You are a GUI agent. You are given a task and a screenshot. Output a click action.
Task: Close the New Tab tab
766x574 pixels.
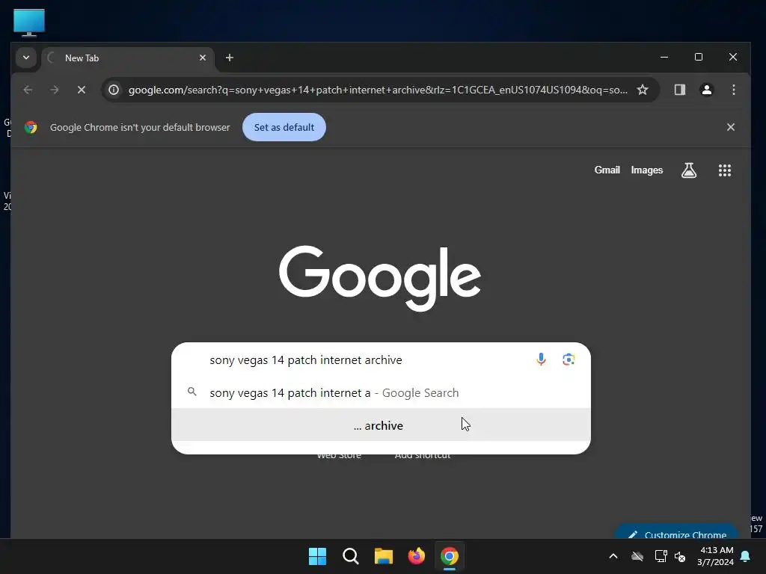203,58
